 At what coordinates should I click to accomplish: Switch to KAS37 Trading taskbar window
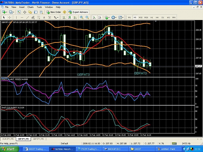[x=36, y=149]
